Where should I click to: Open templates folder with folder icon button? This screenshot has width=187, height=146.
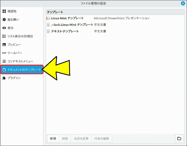click(179, 139)
